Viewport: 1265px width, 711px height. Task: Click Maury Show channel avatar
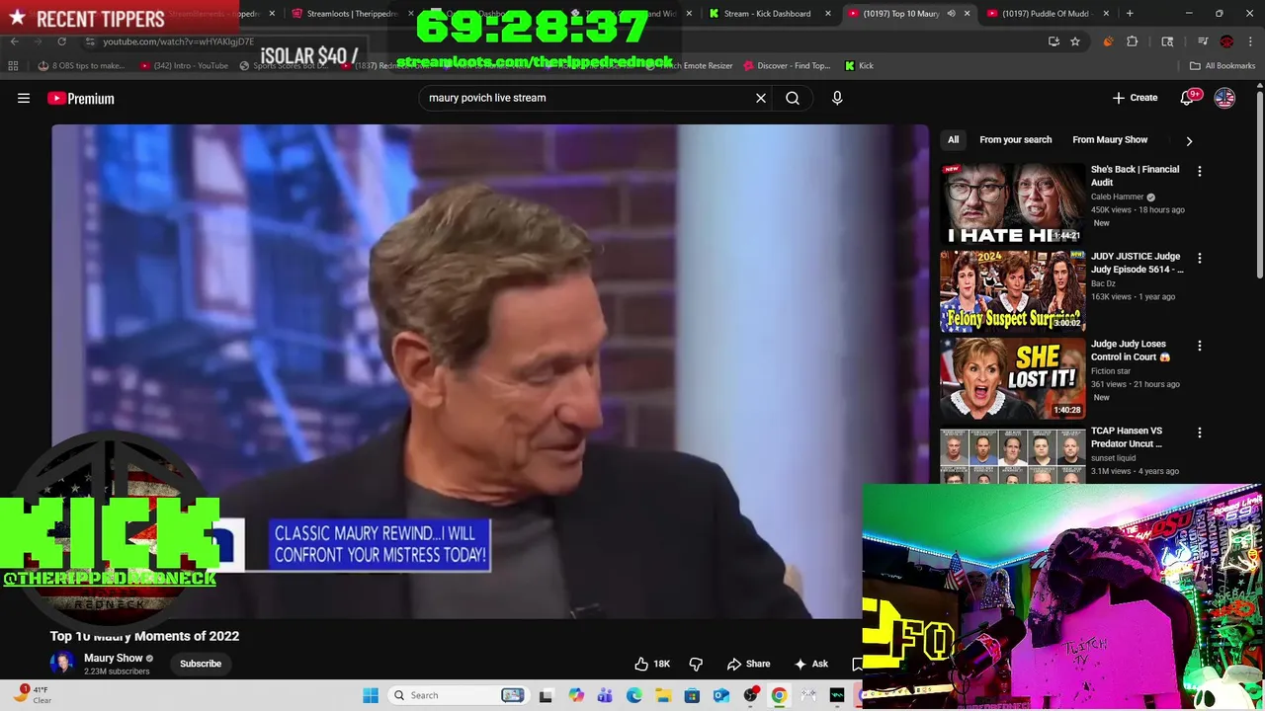(x=62, y=664)
